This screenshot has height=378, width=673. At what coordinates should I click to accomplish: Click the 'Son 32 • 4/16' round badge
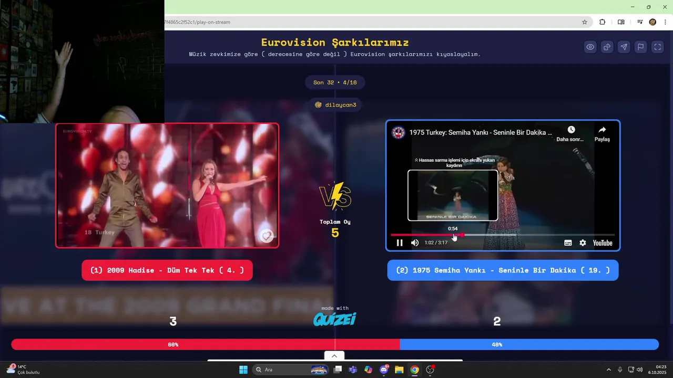tap(335, 82)
